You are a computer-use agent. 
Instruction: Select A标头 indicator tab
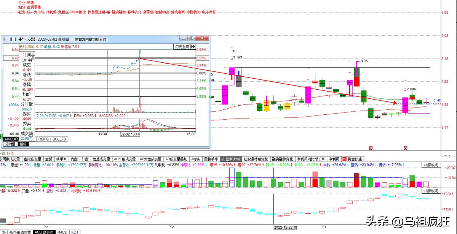[x=196, y=159]
